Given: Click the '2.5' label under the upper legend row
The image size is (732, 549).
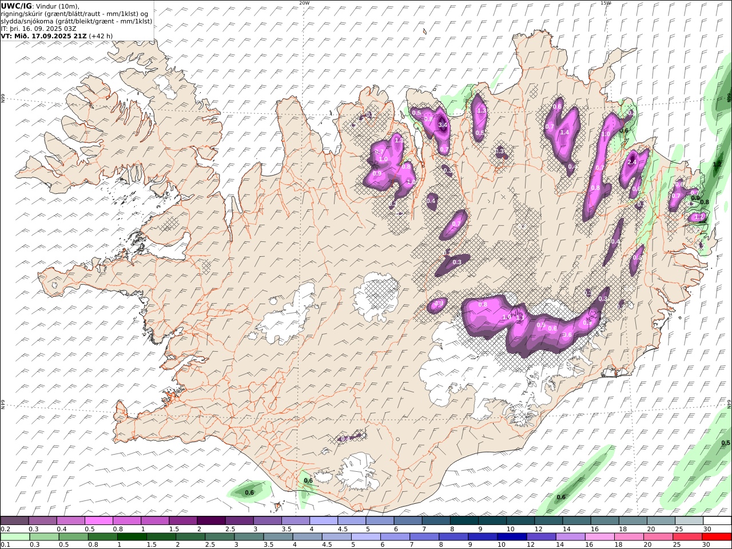Looking at the screenshot, I should pos(230,529).
